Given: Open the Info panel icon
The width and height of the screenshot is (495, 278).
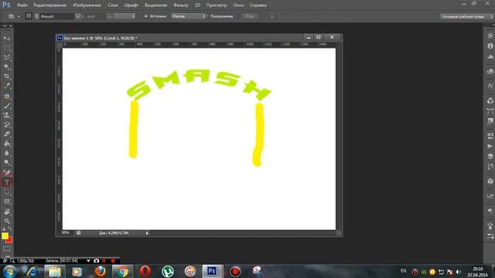Looking at the screenshot, I should coord(490,46).
